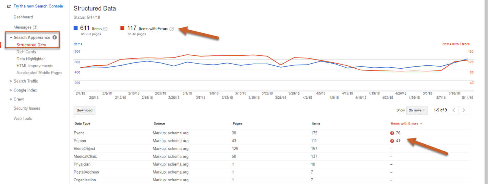This screenshot has width=488, height=184.
Task: Click the external link icon beside Try the new Search Console
Action: [x=9, y=6]
